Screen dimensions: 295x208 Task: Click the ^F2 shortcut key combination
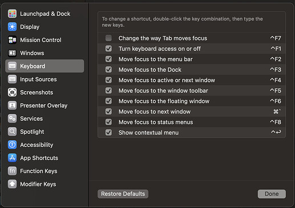click(x=276, y=59)
